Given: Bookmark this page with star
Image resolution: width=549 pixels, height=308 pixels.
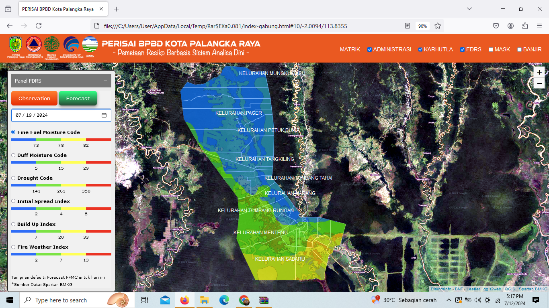Looking at the screenshot, I should coord(438,26).
